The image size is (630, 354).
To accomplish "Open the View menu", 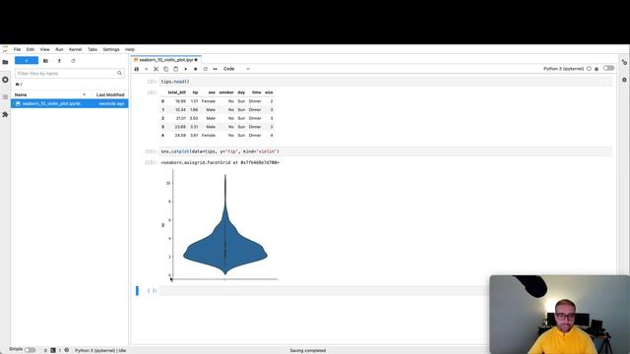I will pos(44,49).
